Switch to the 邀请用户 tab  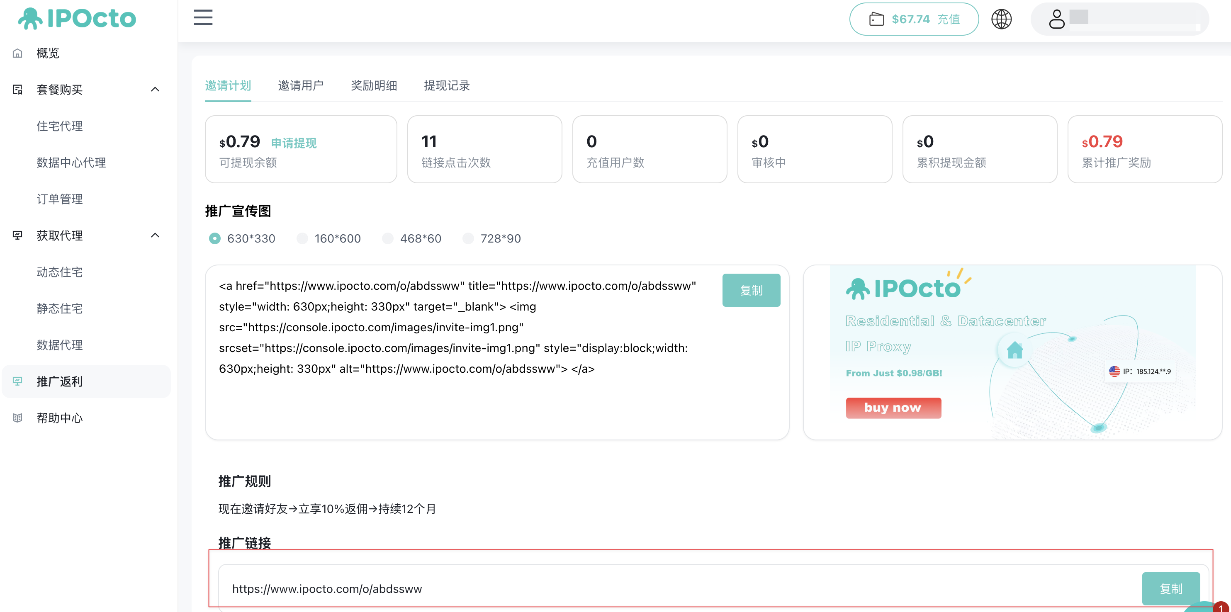coord(301,85)
